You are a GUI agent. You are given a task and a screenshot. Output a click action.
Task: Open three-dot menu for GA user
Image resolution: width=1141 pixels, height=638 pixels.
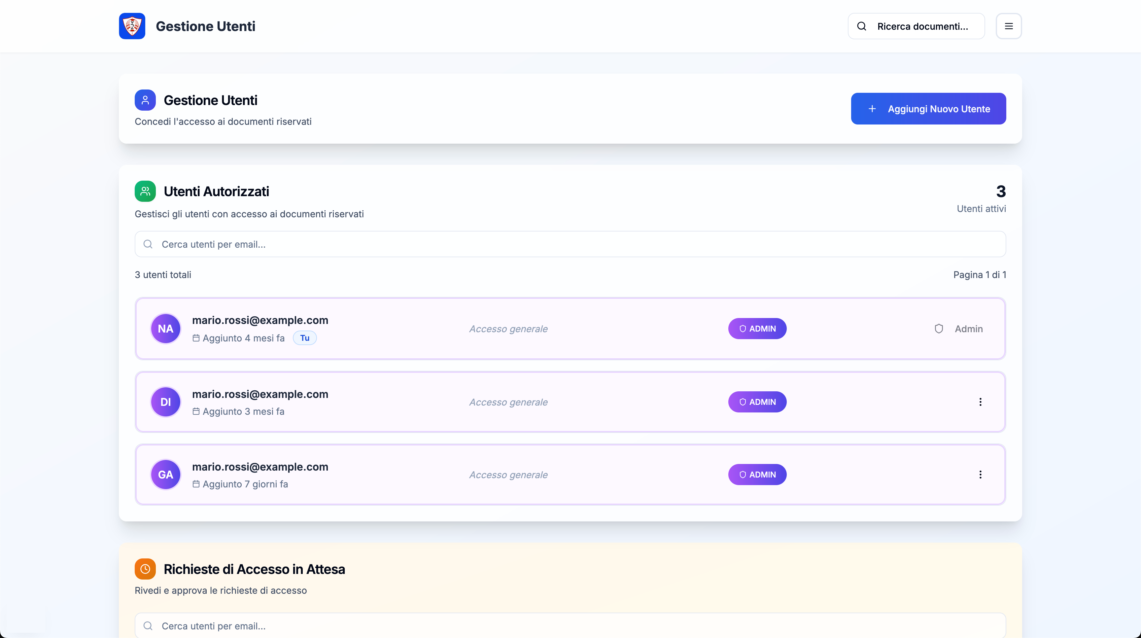coord(980,475)
